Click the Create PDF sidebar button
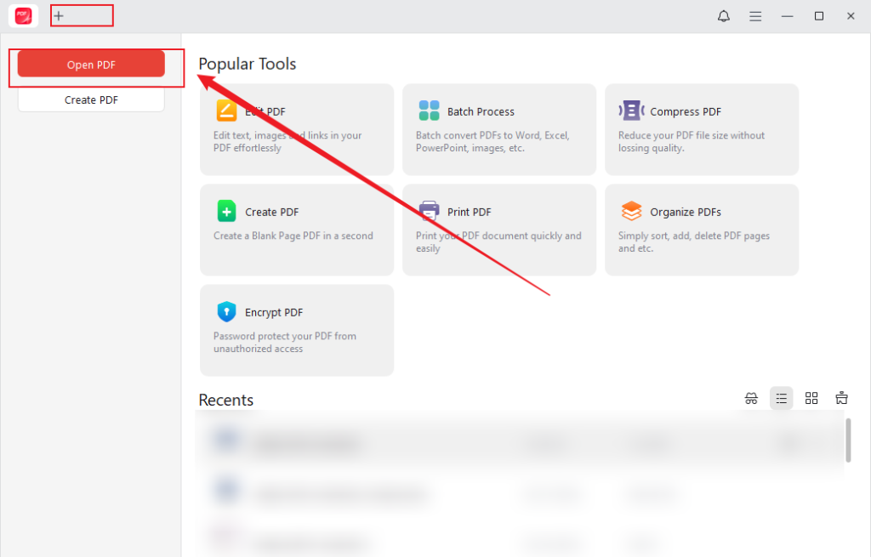871x557 pixels. pos(90,99)
